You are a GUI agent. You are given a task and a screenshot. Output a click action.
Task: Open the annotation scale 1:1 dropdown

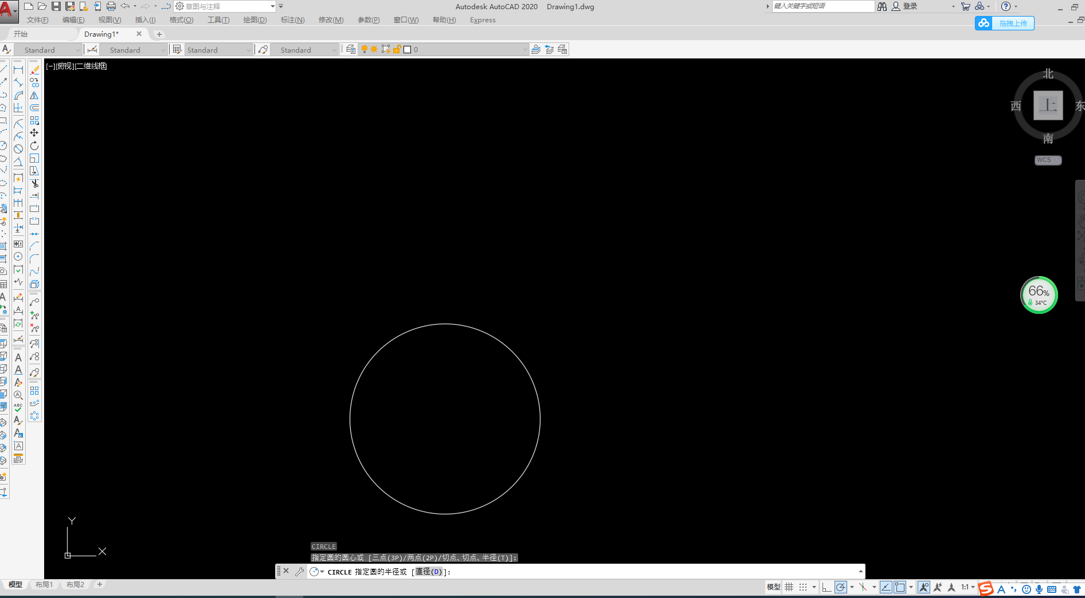[968, 587]
